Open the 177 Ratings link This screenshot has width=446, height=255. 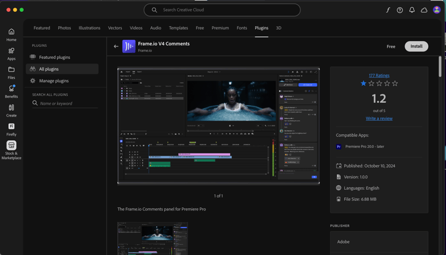click(x=379, y=75)
